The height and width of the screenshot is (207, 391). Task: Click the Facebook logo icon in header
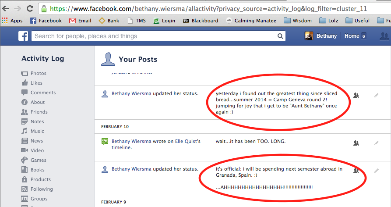(x=23, y=36)
